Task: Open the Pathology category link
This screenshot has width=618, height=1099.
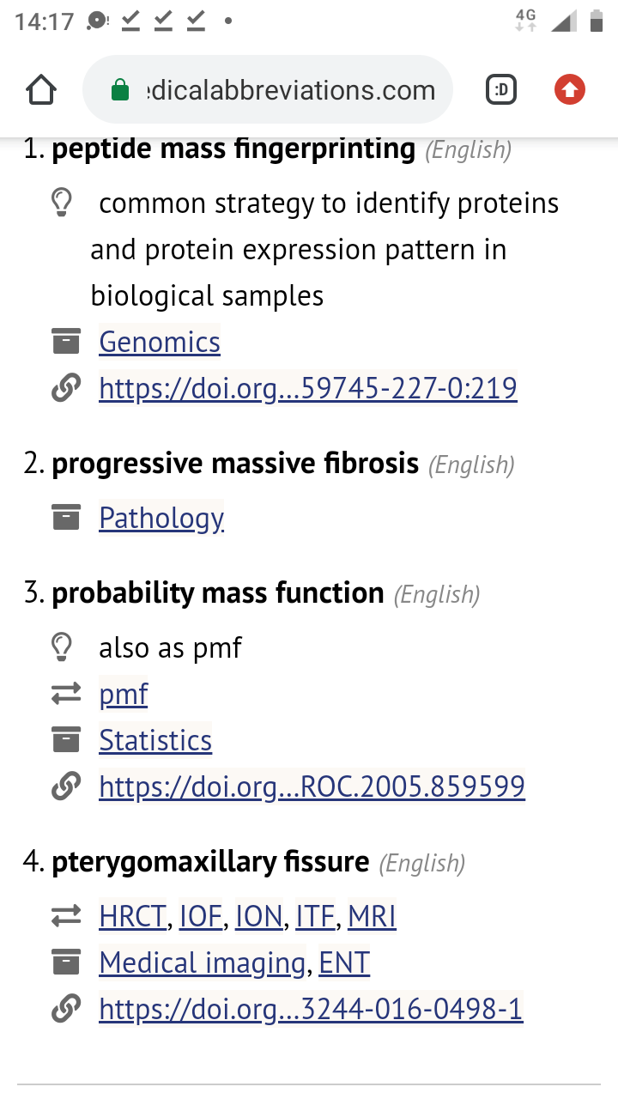Action: (x=161, y=518)
